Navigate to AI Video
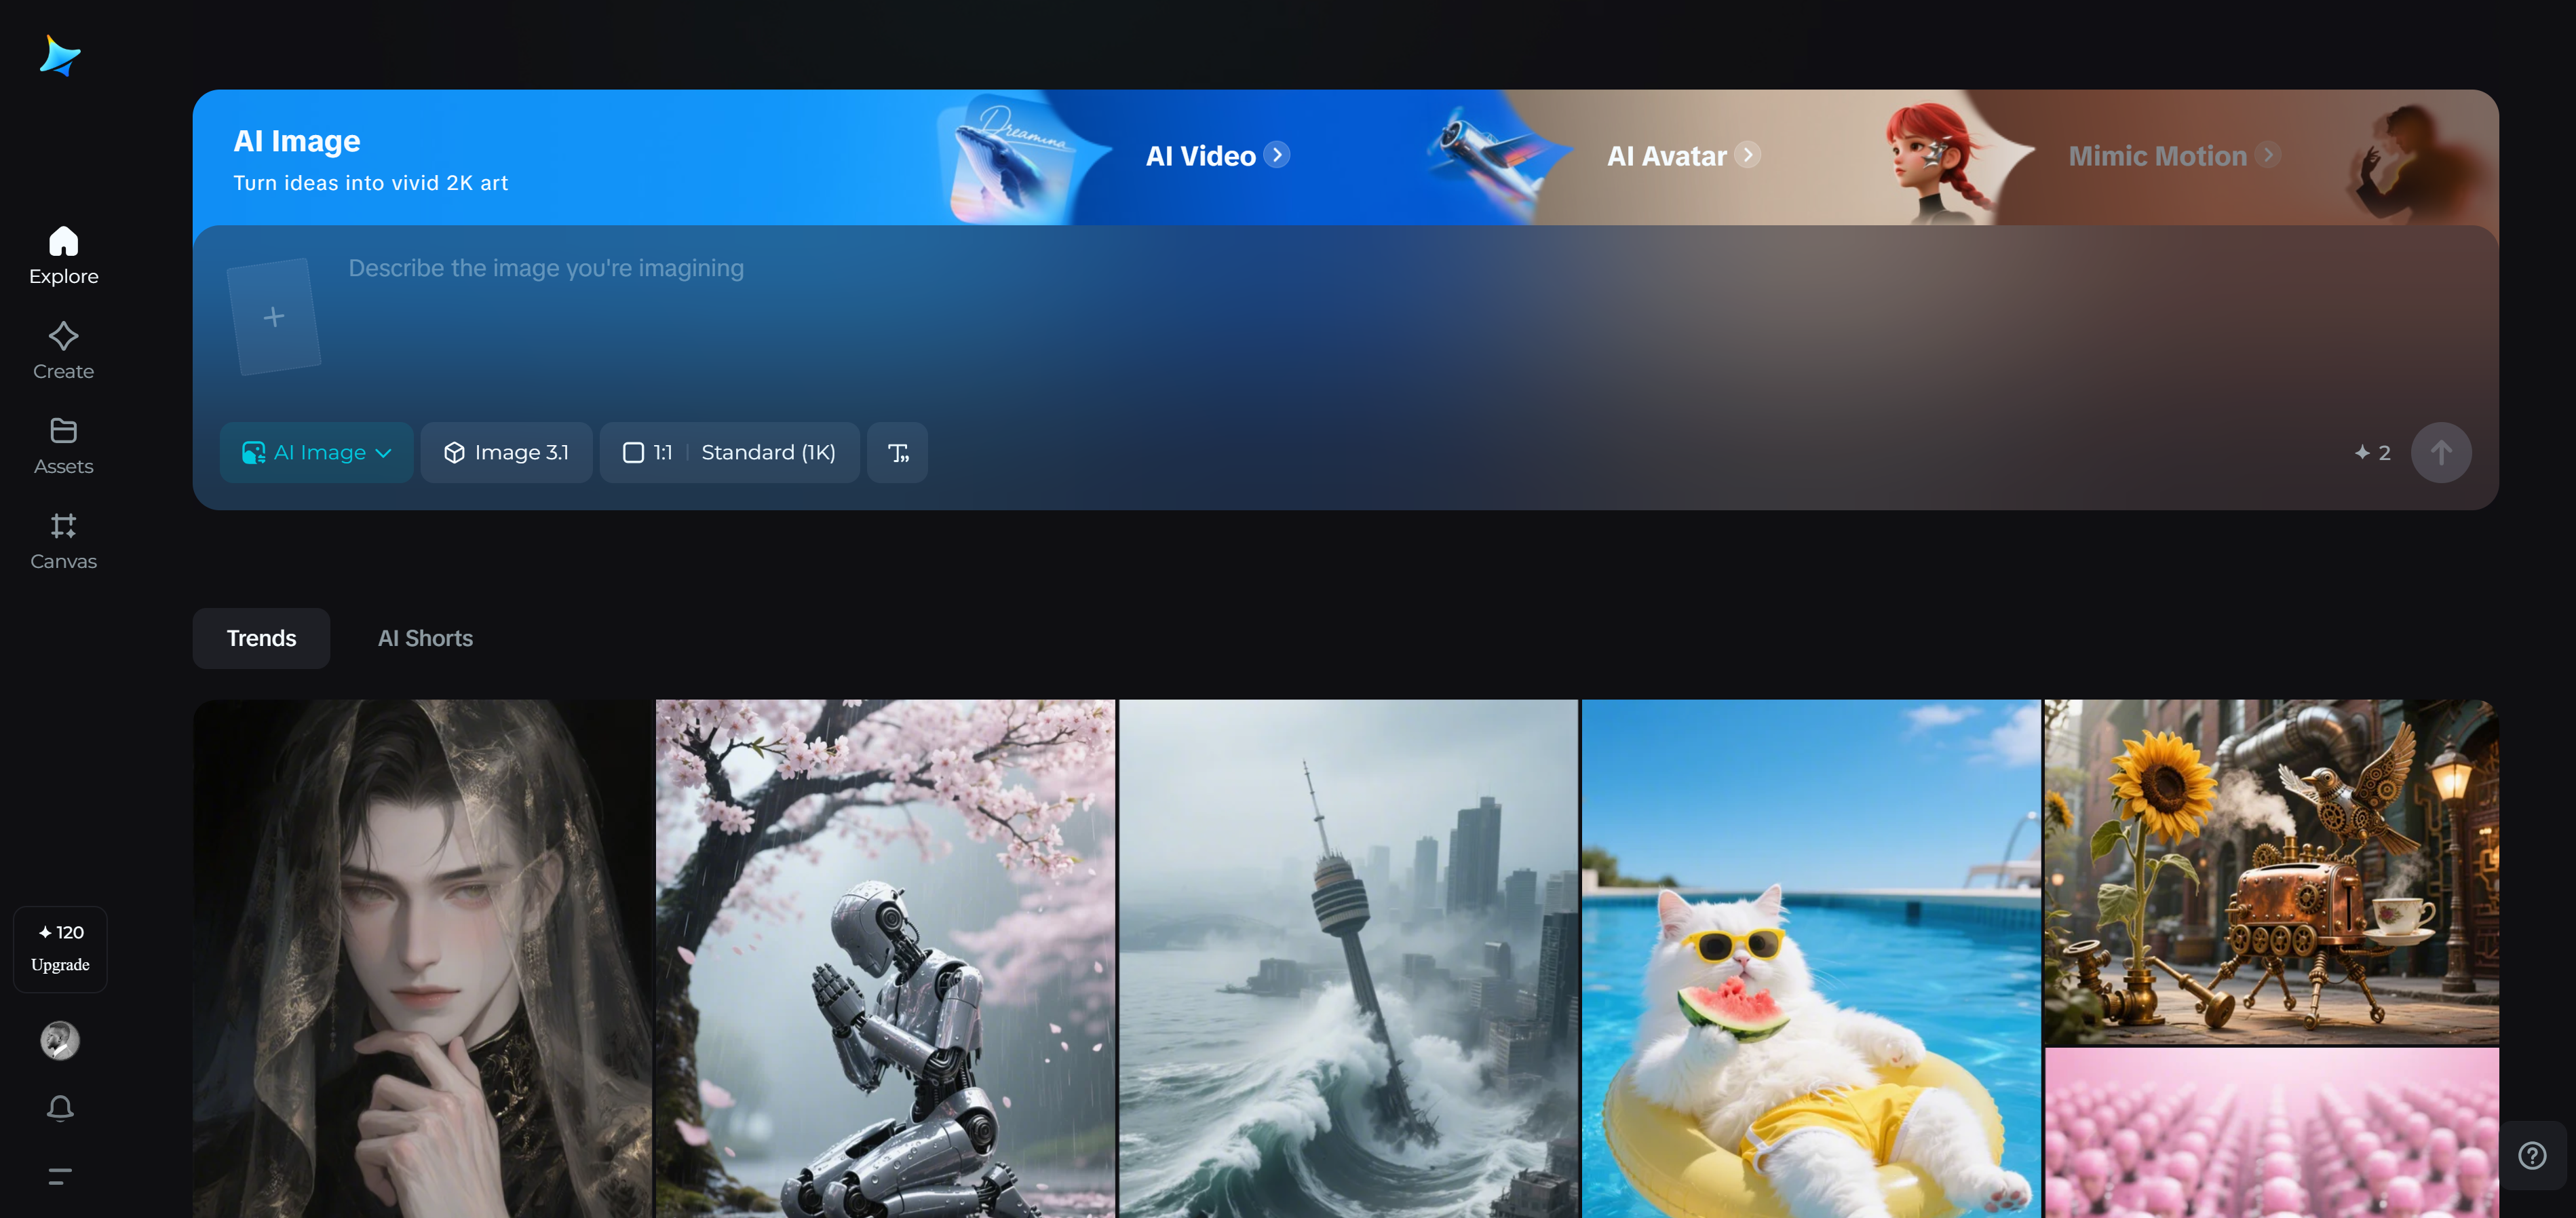The image size is (2576, 1218). coord(1215,155)
